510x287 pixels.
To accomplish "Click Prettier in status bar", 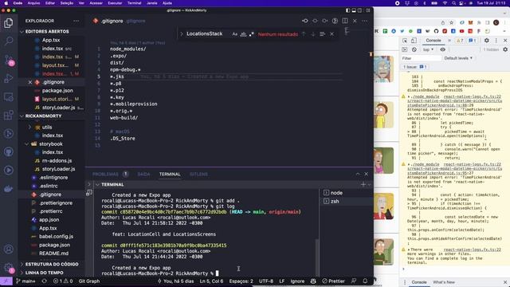I will (x=333, y=281).
